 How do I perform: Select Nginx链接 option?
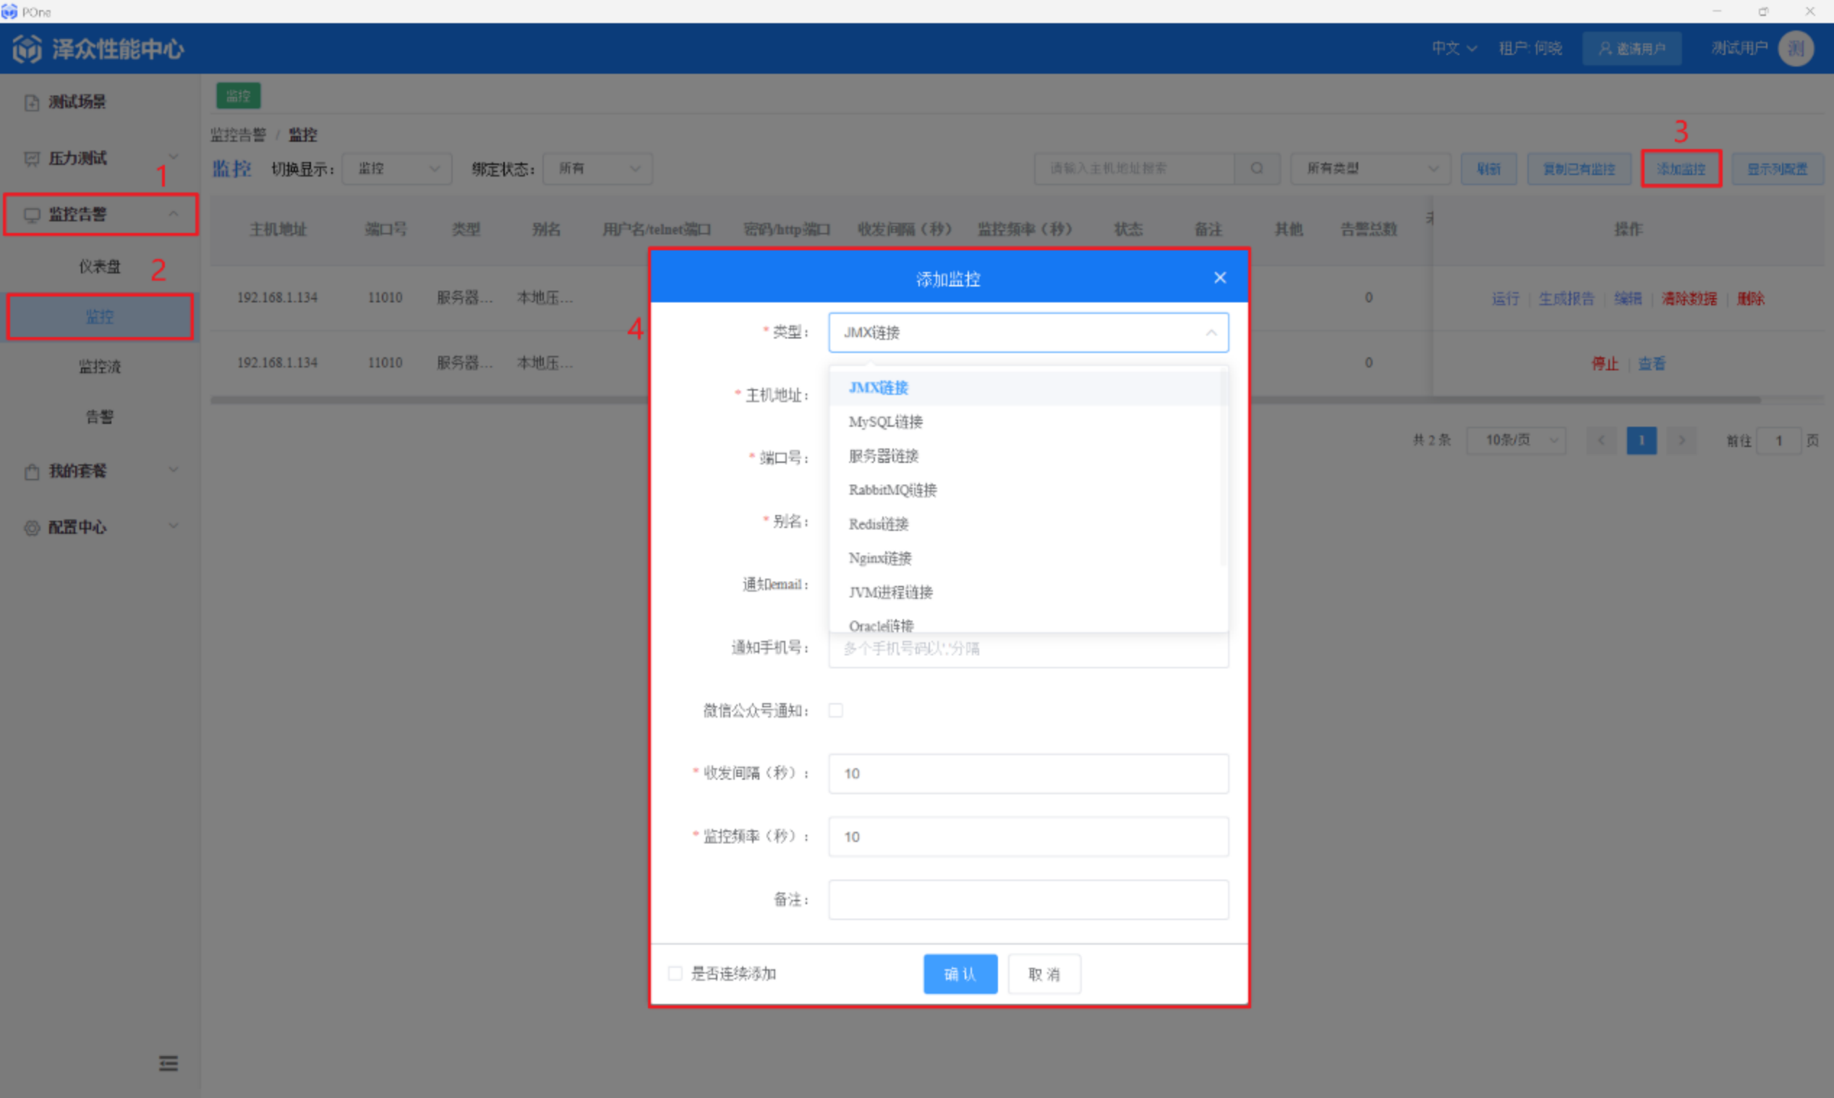1028,558
